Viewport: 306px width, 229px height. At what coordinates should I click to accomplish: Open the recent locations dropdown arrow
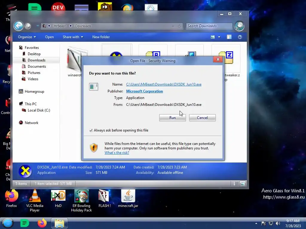[x=37, y=26]
